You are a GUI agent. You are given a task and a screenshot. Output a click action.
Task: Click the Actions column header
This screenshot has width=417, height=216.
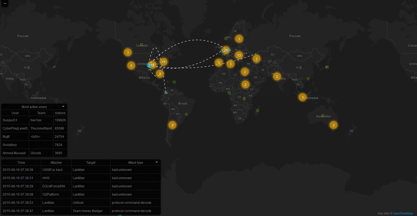tap(60, 113)
